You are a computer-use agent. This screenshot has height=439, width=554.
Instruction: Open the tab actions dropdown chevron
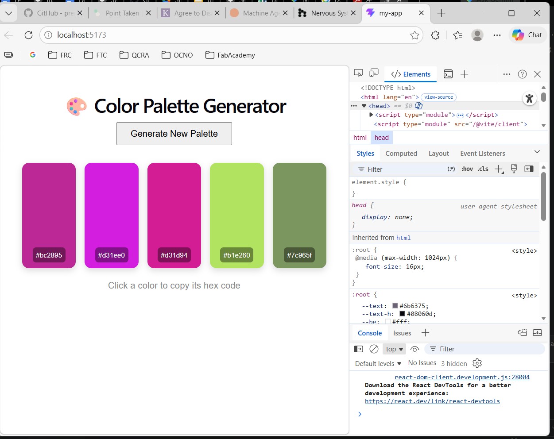pos(8,13)
